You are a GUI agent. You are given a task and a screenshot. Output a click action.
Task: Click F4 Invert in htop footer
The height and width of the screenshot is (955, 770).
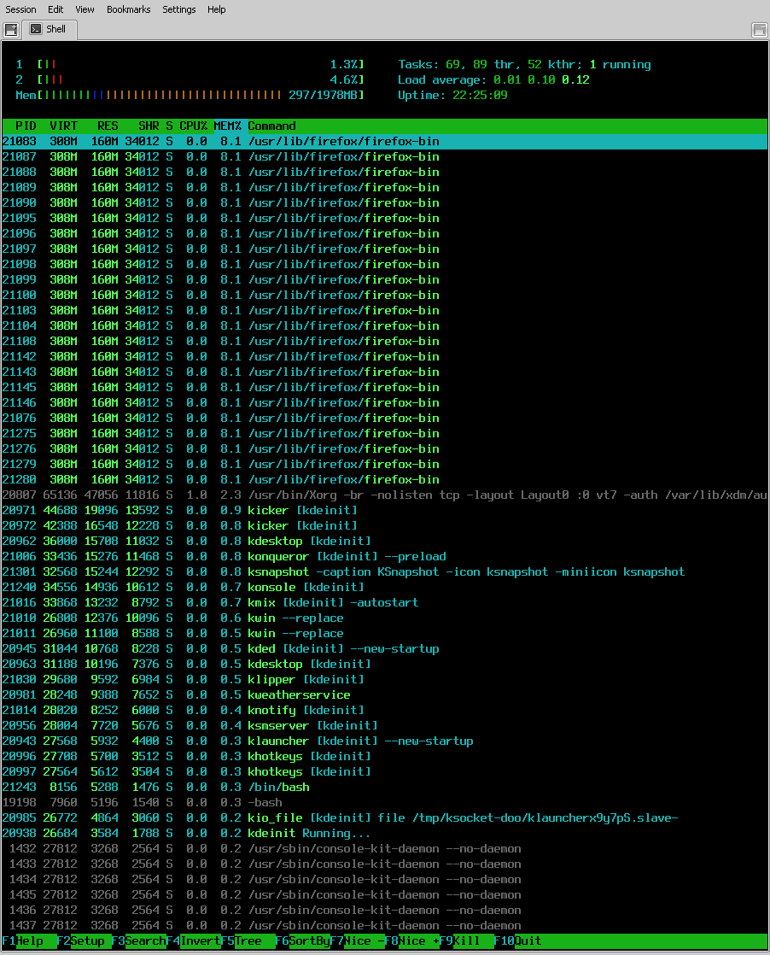(194, 941)
